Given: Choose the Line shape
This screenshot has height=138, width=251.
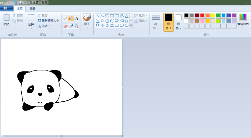Looking at the screenshot, I should [98, 16].
